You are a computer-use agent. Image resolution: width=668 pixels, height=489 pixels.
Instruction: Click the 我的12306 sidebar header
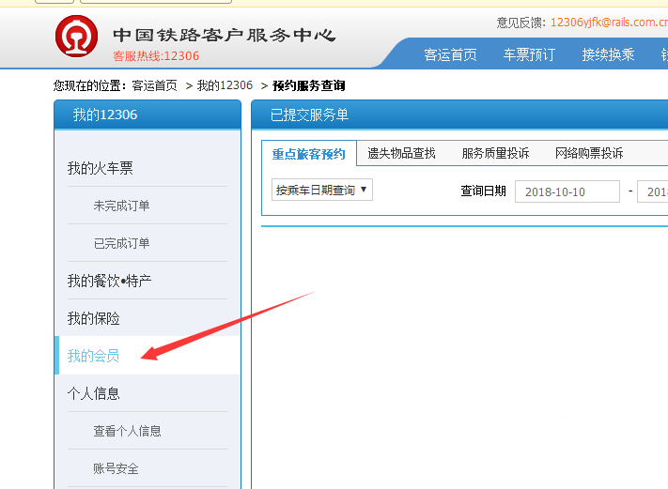148,115
